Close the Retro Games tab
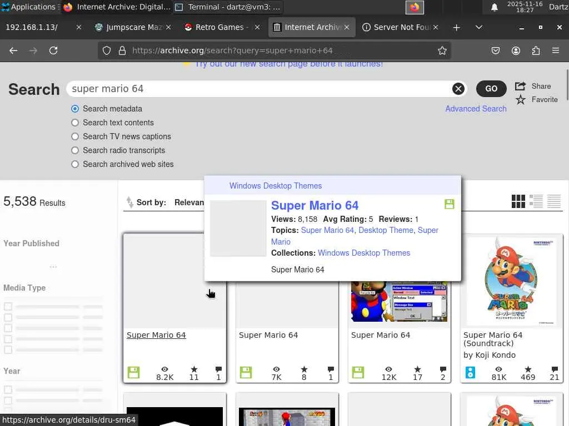Screen dimensions: 569x426 tap(257, 27)
